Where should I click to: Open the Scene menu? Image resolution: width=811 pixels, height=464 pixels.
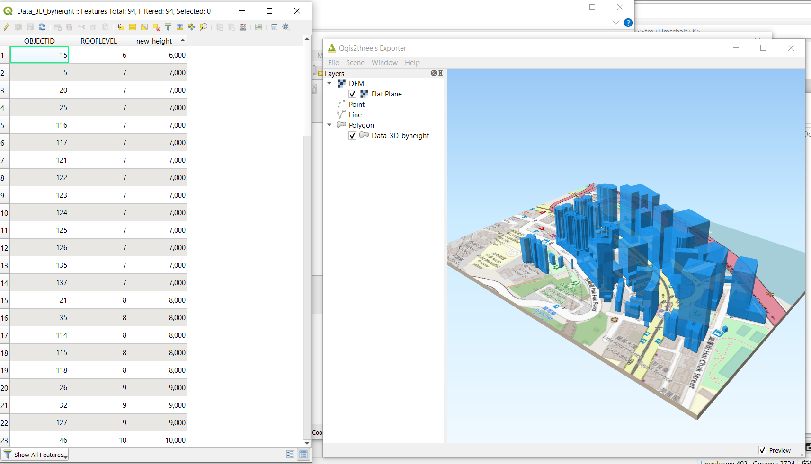pos(355,62)
